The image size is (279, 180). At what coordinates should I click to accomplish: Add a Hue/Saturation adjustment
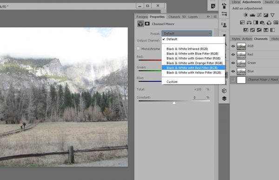(242, 23)
